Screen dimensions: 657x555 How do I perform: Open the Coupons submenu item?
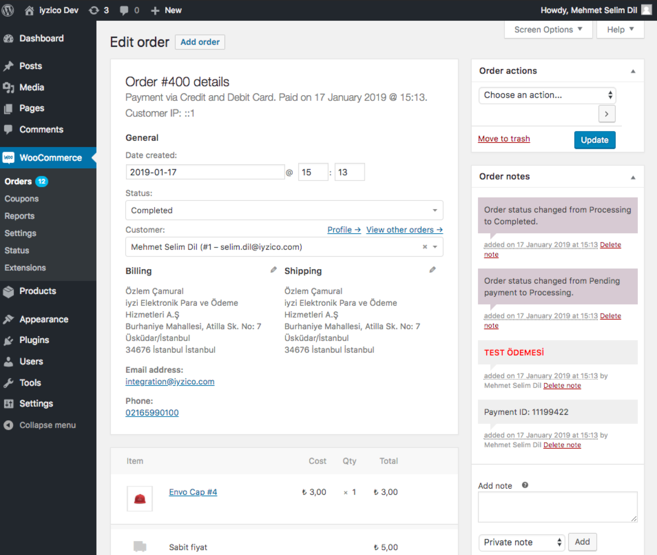[x=22, y=199]
